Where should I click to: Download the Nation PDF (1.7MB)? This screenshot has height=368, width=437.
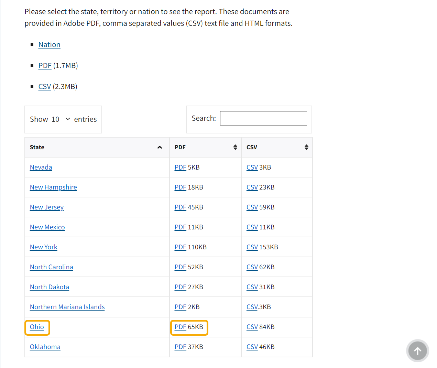coord(45,66)
